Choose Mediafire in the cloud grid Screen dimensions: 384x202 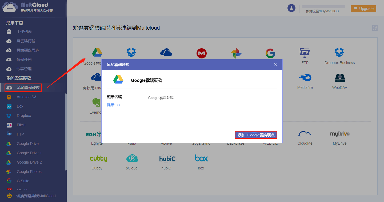coord(305,81)
